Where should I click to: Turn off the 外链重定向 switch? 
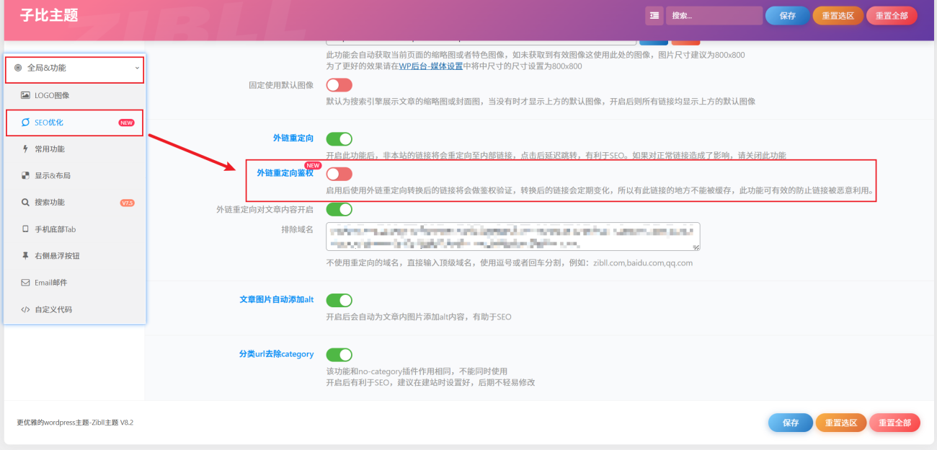(x=339, y=138)
